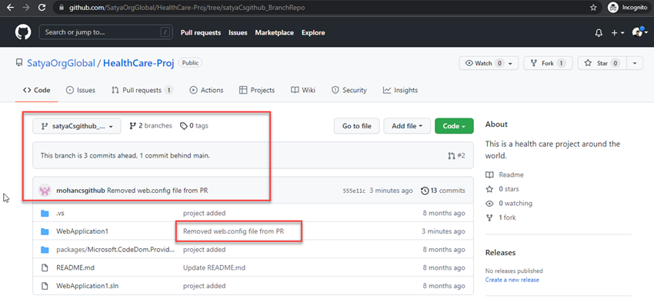Screen dimensions: 654x299
Task: Fork the repository with Fork button
Action: (x=548, y=63)
